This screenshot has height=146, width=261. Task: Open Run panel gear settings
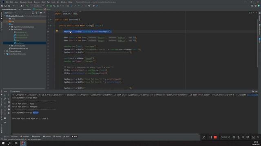(253, 91)
